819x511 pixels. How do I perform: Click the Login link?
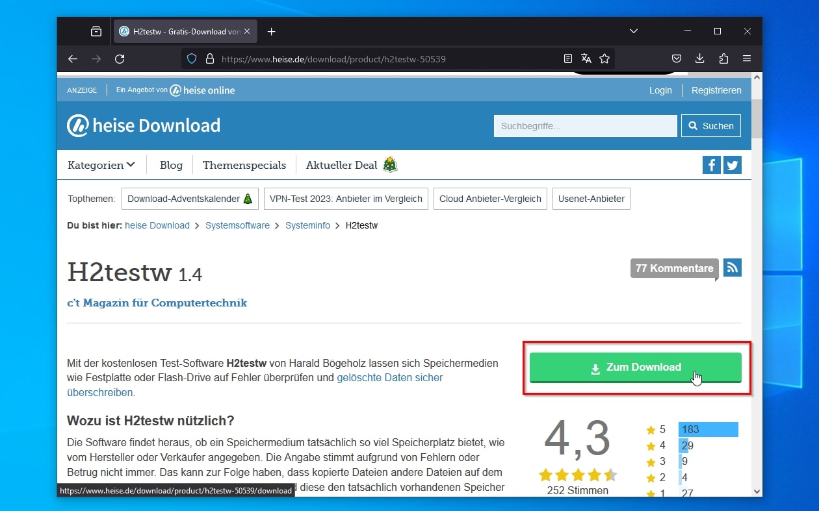[660, 90]
